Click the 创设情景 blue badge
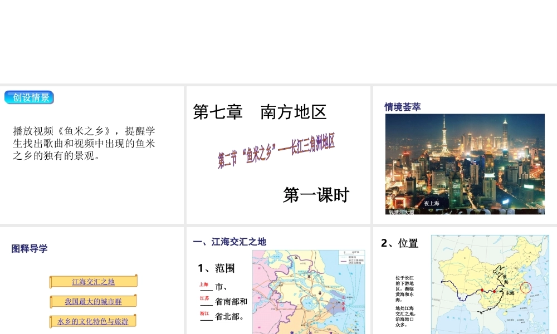Screen dimensions: 557x334 pos(29,97)
